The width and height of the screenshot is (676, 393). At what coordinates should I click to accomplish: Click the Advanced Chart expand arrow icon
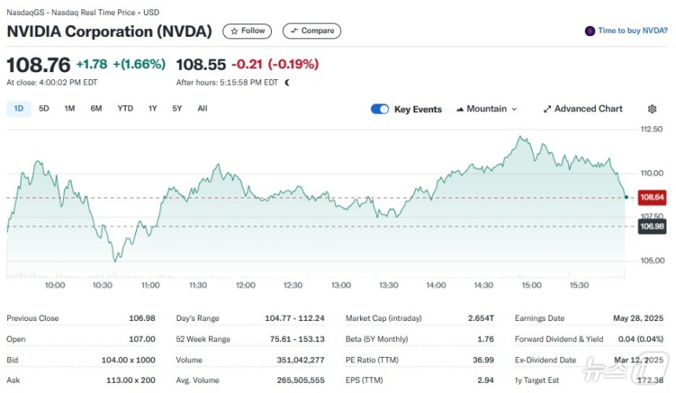[547, 109]
